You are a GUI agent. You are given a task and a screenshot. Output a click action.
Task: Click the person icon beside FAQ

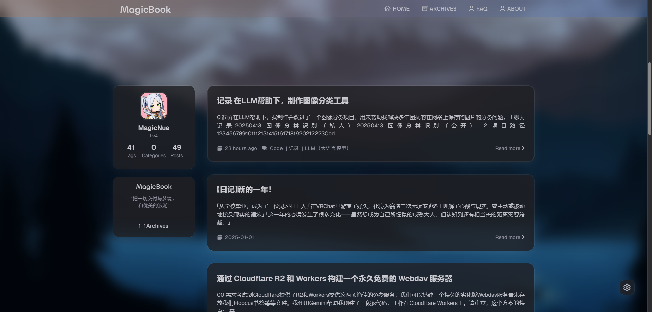tap(471, 8)
